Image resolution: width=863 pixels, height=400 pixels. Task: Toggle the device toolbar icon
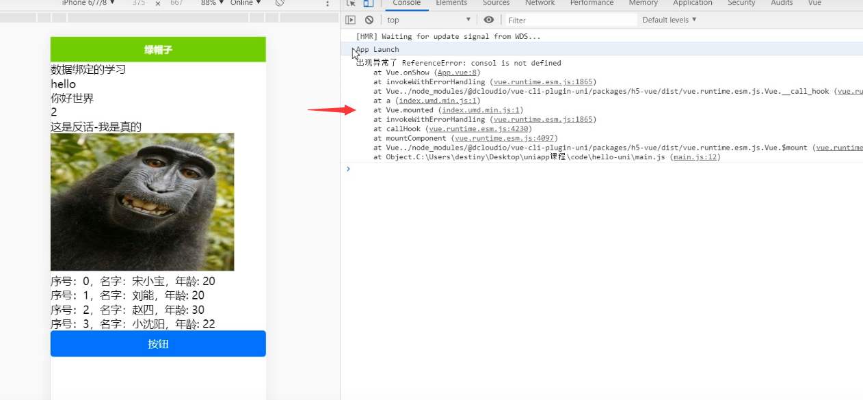tap(368, 3)
